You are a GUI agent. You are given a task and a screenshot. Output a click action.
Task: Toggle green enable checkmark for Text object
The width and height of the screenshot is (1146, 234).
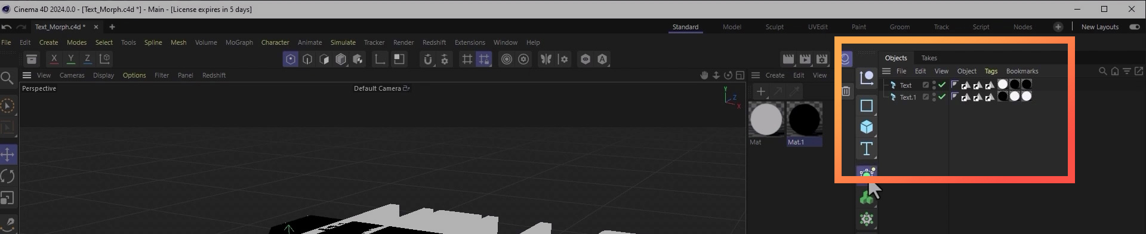(942, 85)
